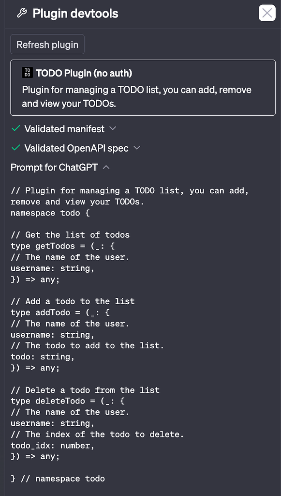The height and width of the screenshot is (496, 281).
Task: Expand the Validated OpenAPI spec details
Action: (136, 148)
